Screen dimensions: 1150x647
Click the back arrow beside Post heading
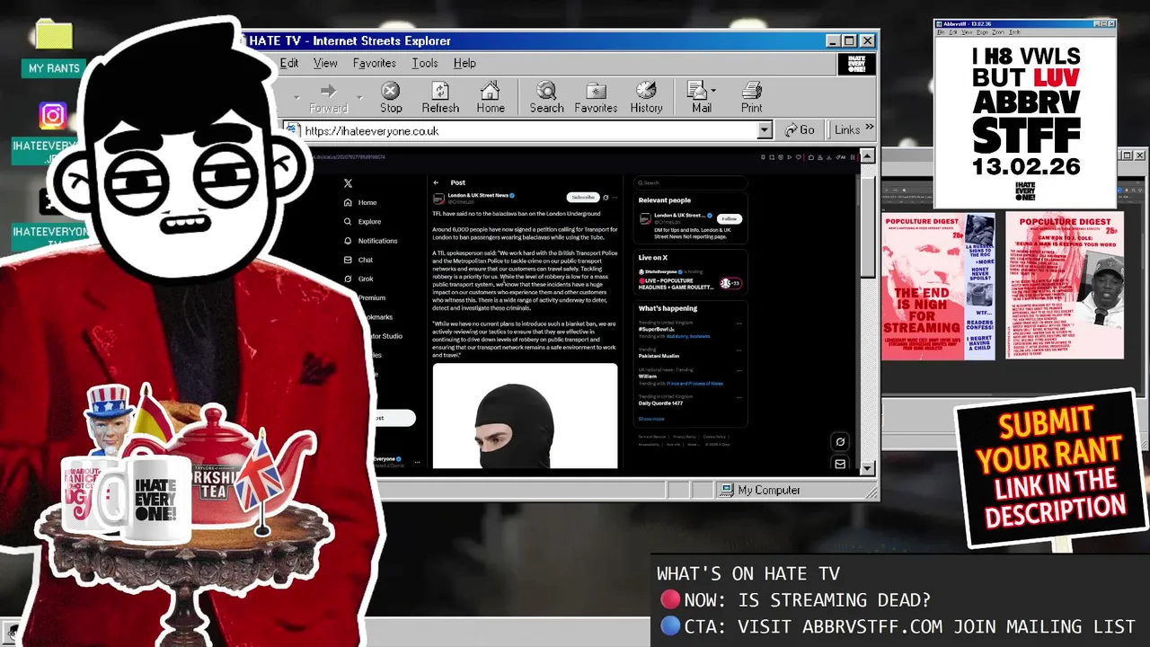436,182
